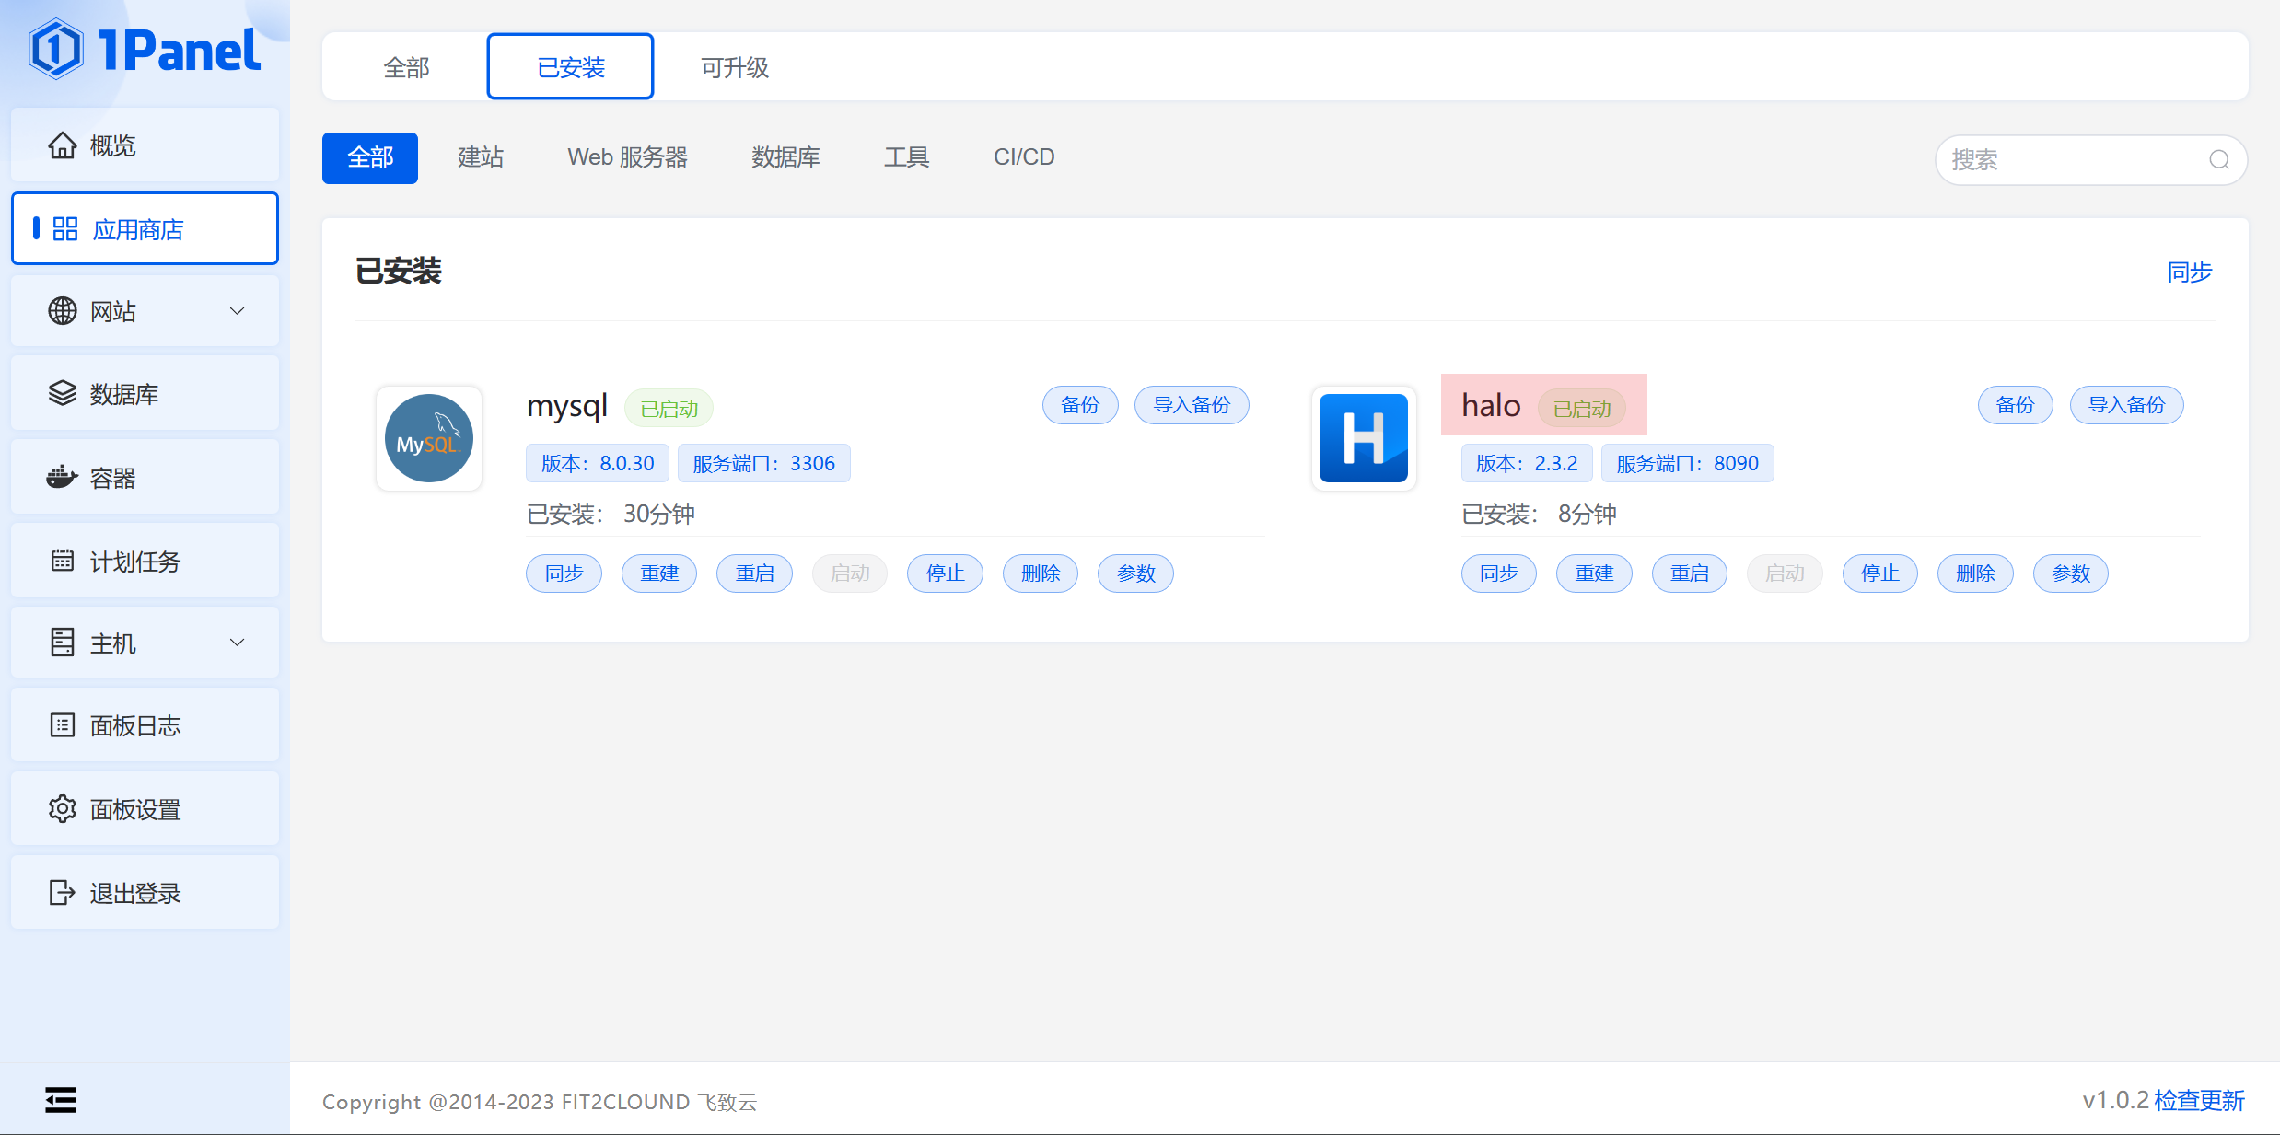This screenshot has height=1135, width=2280.
Task: Click 导入备份 for halo
Action: 2127,405
